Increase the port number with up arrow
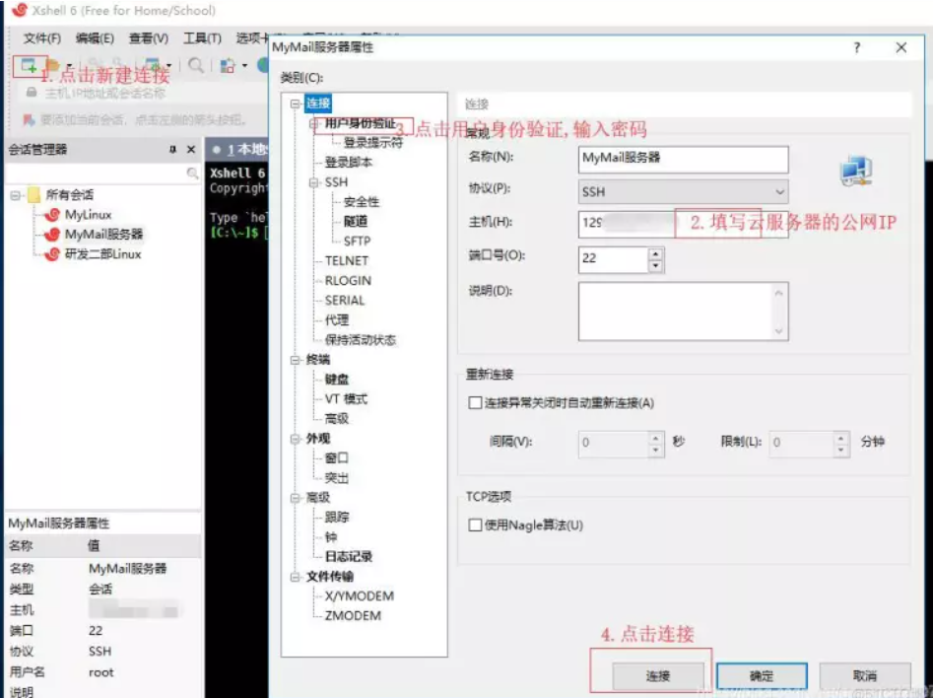The height and width of the screenshot is (698, 933). click(x=655, y=253)
